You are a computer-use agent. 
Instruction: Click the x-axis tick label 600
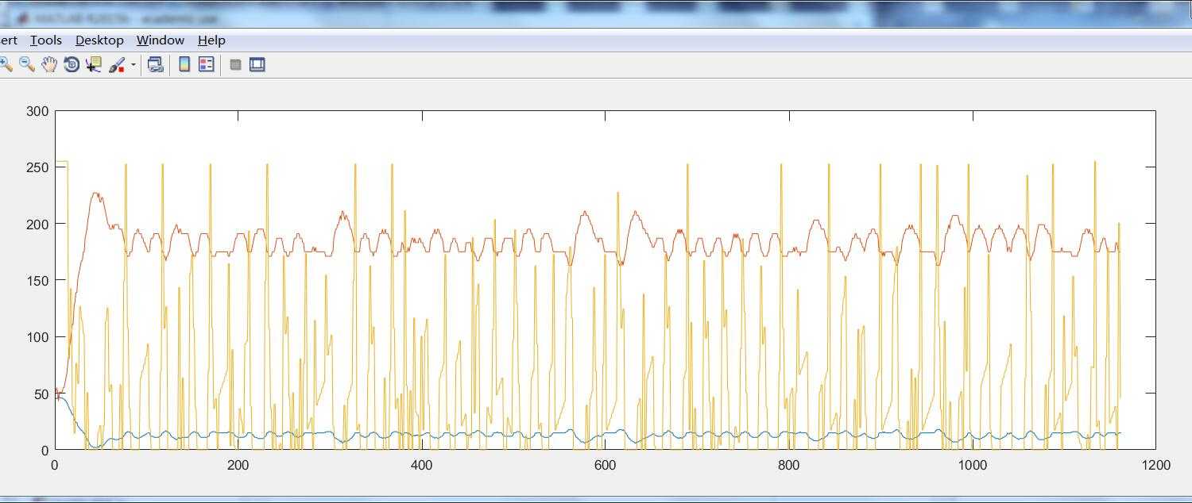(x=605, y=466)
